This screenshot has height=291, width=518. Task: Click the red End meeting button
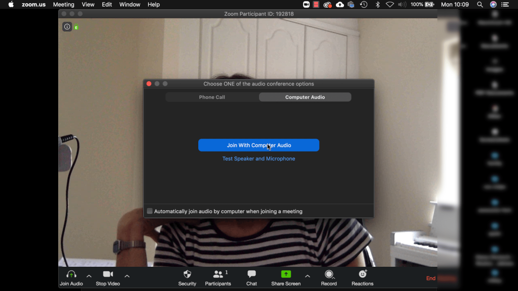click(430, 278)
